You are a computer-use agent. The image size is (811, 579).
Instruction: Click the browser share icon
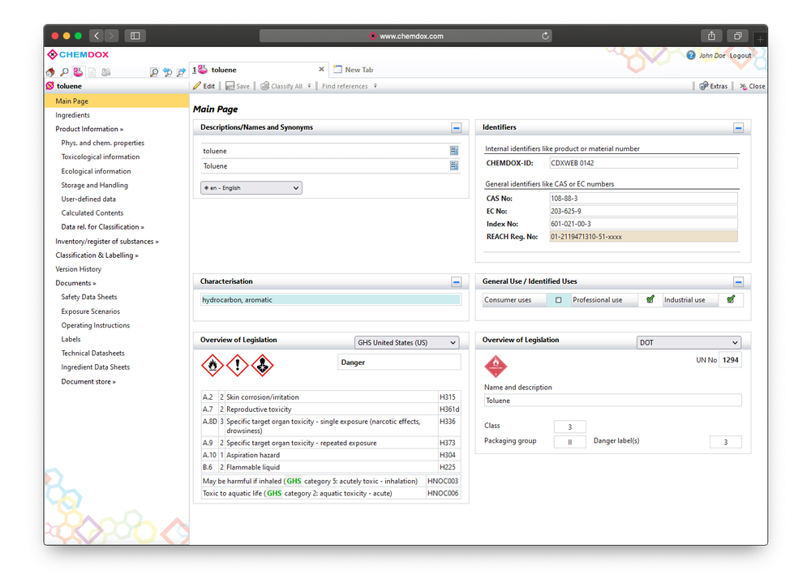712,36
